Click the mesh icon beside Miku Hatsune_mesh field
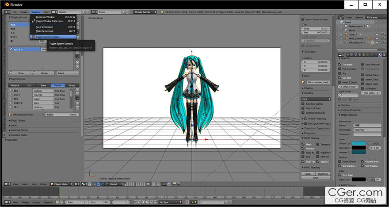The height and width of the screenshot is (207, 389). click(304, 82)
